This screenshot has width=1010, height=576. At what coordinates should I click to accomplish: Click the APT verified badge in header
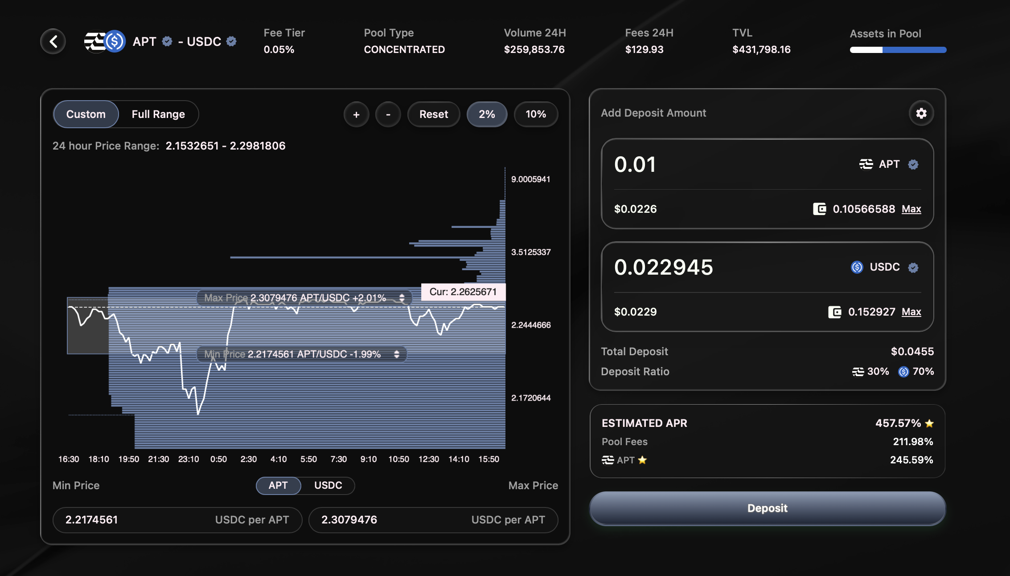tap(167, 41)
